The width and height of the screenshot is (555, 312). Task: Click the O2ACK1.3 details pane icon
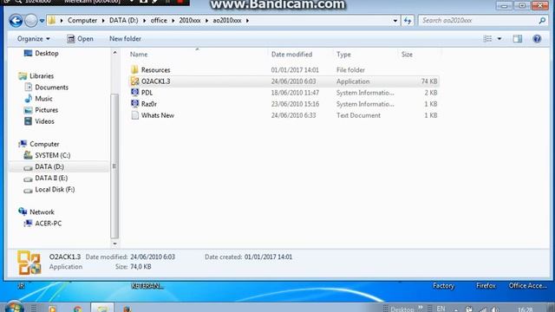point(29,263)
